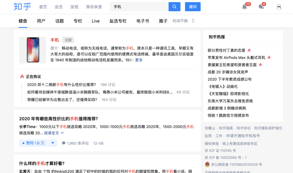This screenshot has width=293, height=173.
Task: Open question 什么样的手机才算好看
Action: [x=42, y=164]
